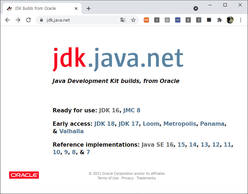Screen dimensions: 248x194
Task: Open the Privacy footer link
Action: (127, 178)
